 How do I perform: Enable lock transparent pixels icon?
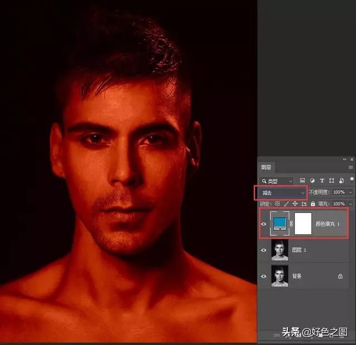(x=277, y=204)
